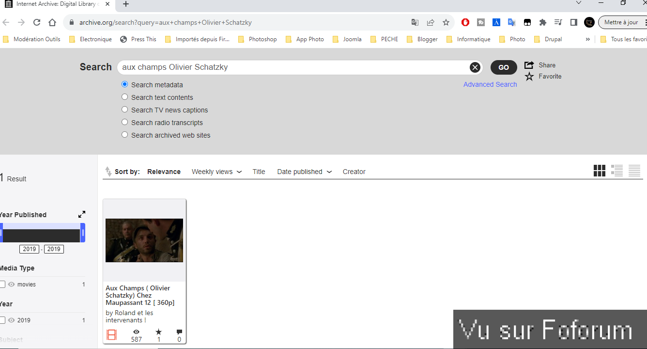Select Search text contents radio button

(x=125, y=97)
